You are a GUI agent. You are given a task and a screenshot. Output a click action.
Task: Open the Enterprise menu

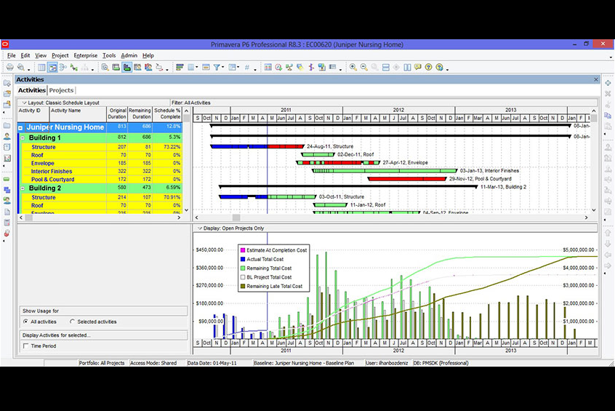coord(86,55)
